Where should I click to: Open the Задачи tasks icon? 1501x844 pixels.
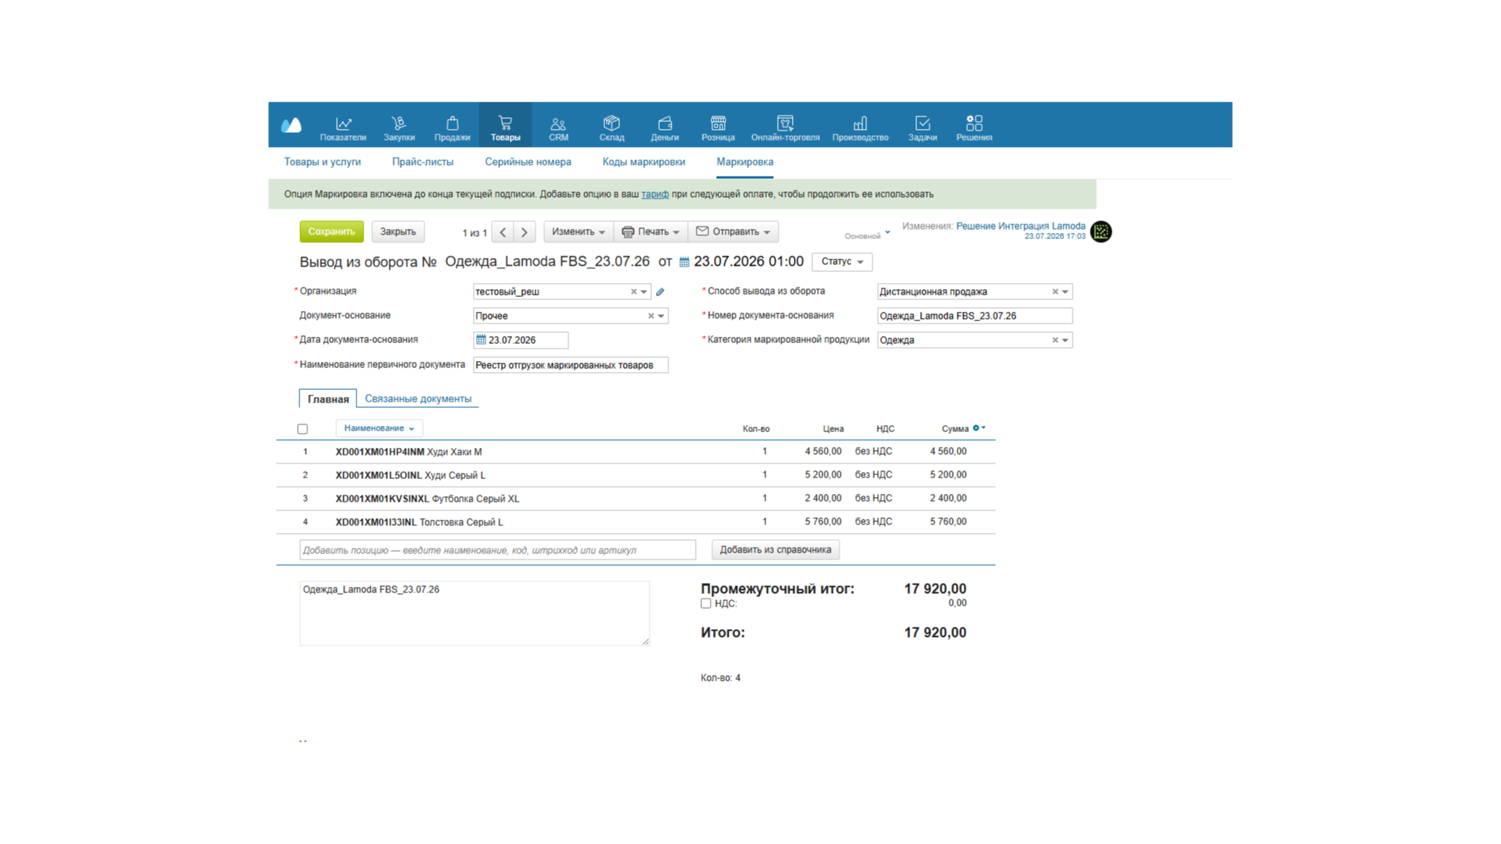coord(922,123)
